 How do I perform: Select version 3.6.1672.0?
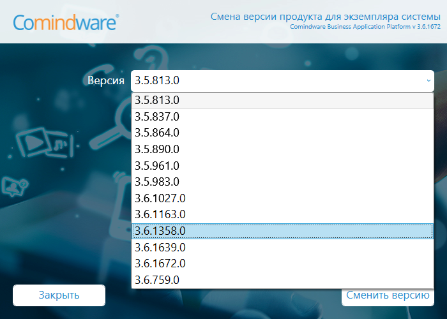tap(282, 263)
